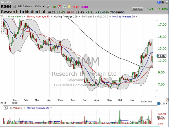Click the Price History pane move handle

point(6,17)
